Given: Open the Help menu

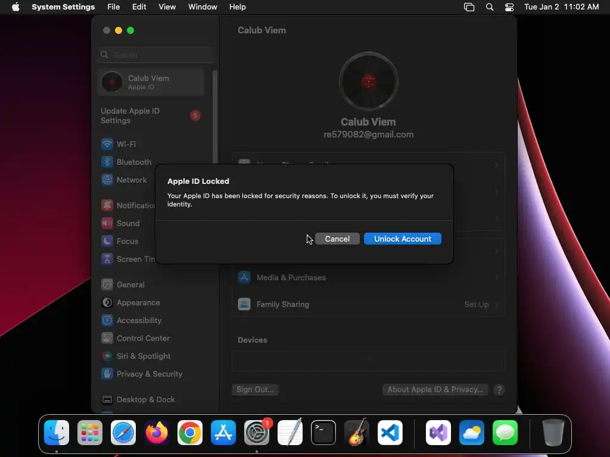Looking at the screenshot, I should (237, 7).
